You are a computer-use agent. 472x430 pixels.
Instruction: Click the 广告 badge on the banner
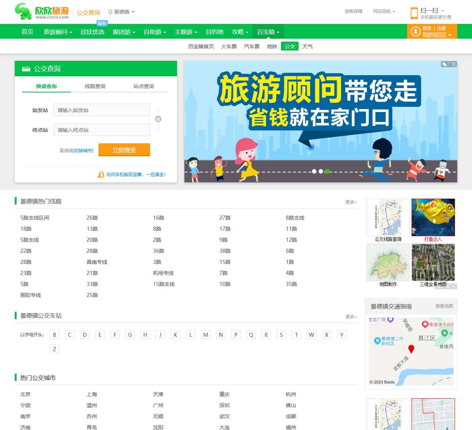[449, 64]
